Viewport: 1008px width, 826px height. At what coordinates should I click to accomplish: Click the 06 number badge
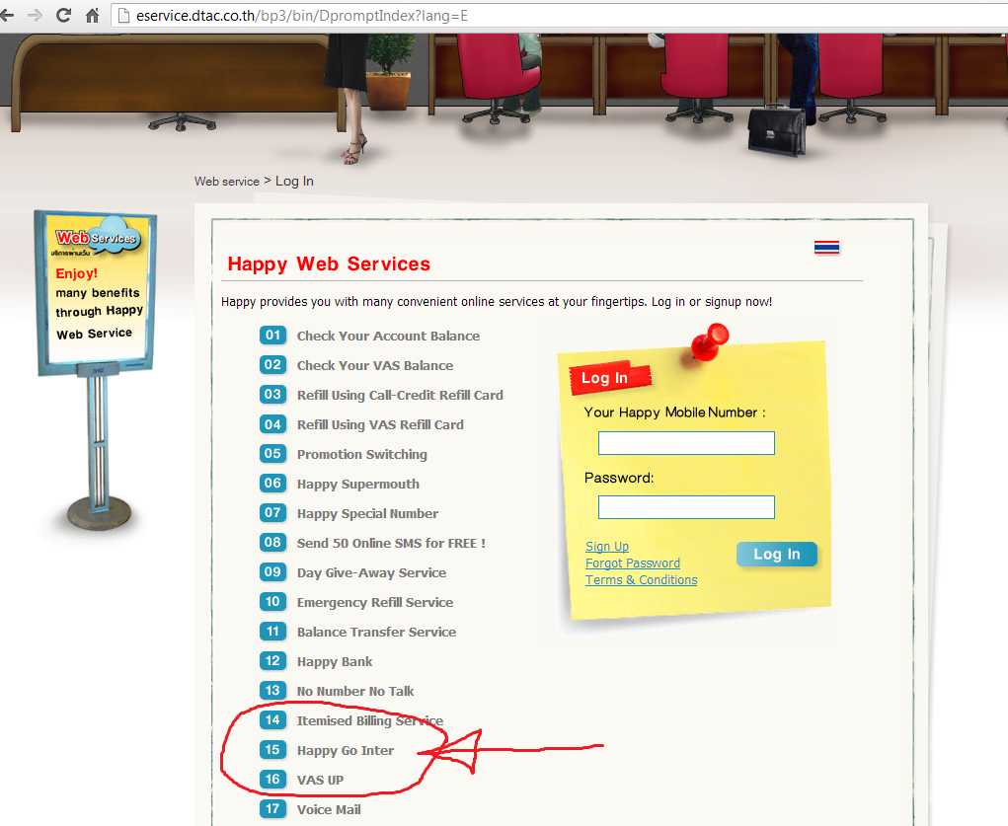pyautogui.click(x=272, y=484)
